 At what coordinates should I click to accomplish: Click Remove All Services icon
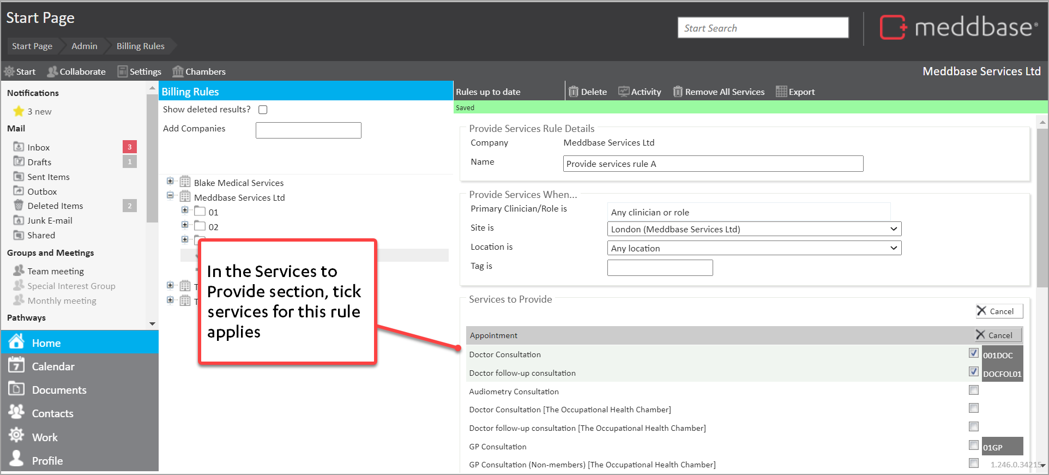[678, 92]
